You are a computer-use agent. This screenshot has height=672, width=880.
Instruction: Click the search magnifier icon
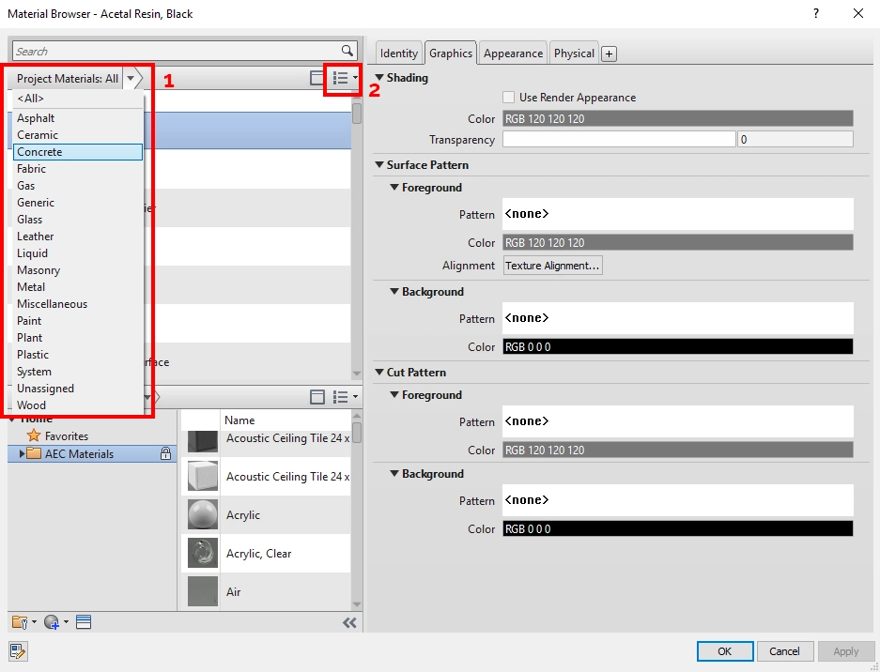(x=347, y=50)
